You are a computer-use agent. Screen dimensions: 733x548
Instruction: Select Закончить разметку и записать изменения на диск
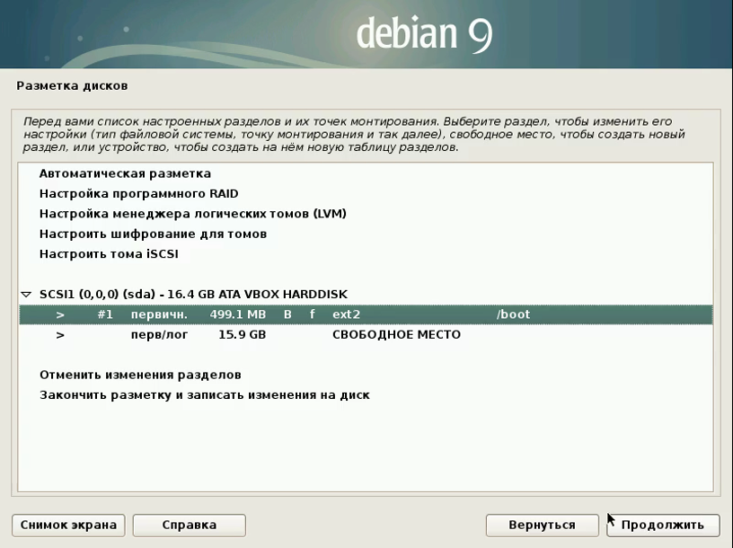coord(204,394)
